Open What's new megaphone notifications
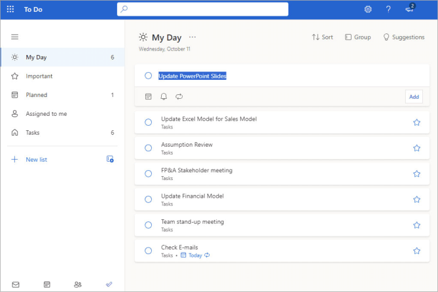Viewport: 438px width, 292px height. point(409,9)
